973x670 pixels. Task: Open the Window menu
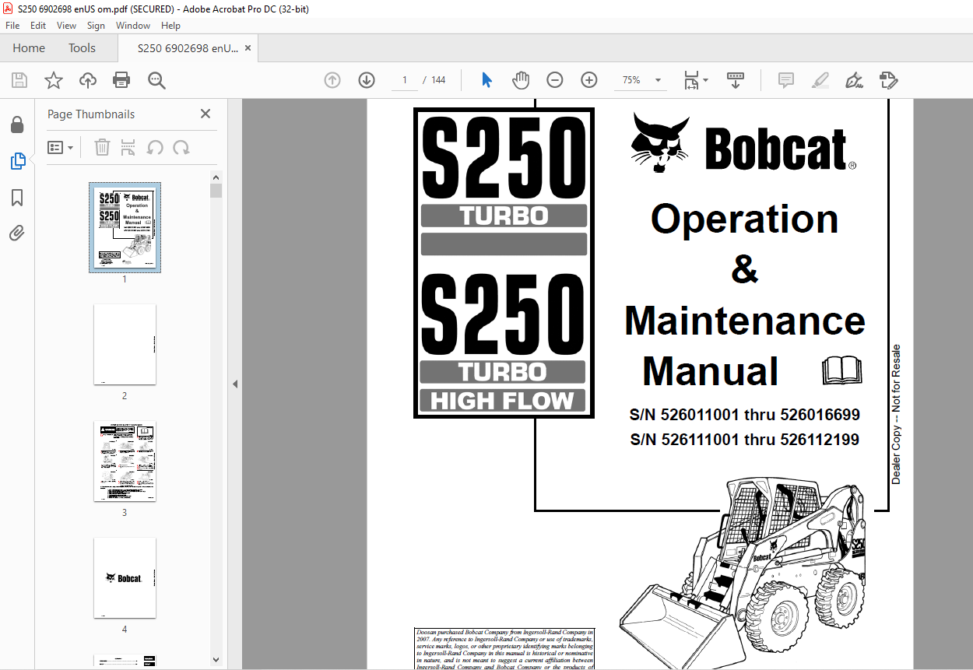(133, 26)
